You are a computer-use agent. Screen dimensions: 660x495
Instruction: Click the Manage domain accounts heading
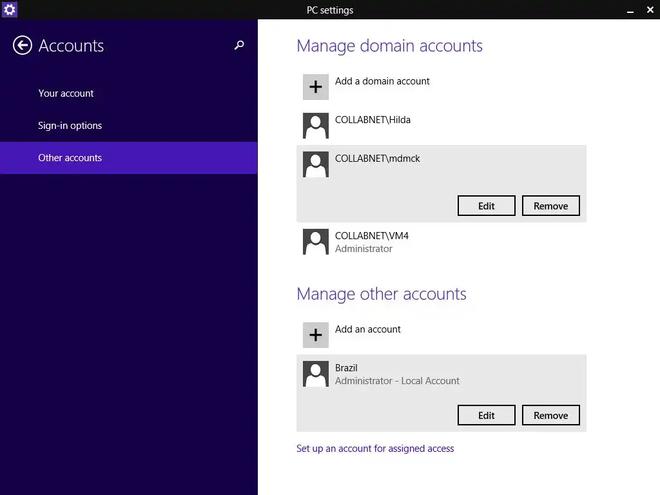click(x=389, y=46)
